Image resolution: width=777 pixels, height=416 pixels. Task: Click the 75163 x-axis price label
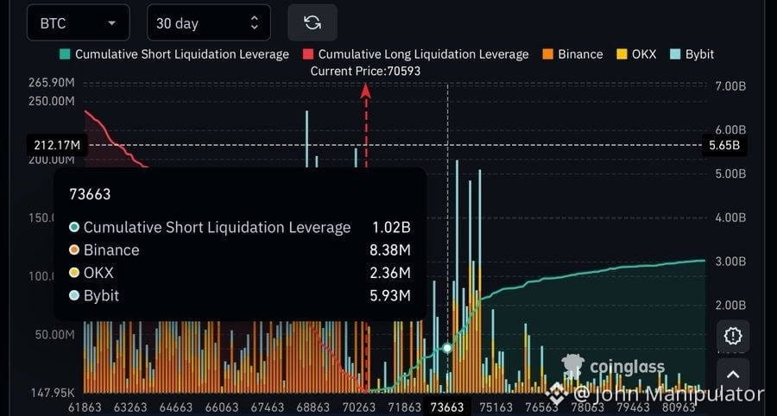tap(496, 407)
